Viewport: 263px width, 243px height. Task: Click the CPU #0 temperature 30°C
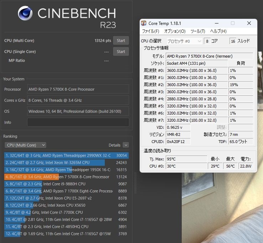click(186, 166)
